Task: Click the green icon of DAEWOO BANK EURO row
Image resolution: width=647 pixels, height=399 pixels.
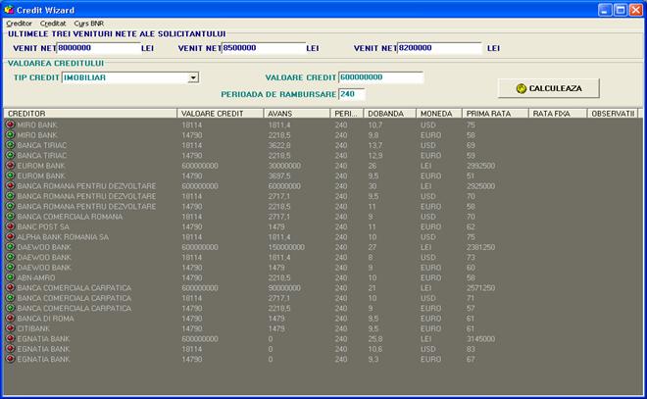Action: [11, 267]
